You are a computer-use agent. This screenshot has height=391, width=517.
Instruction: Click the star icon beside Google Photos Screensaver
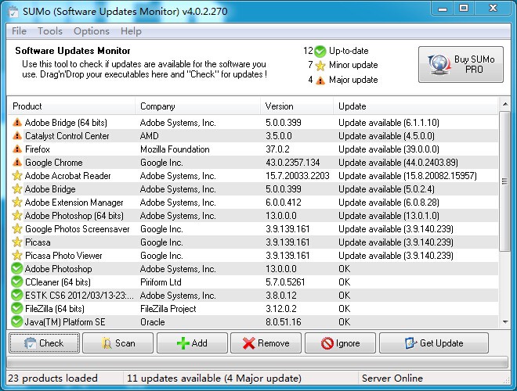click(x=16, y=229)
